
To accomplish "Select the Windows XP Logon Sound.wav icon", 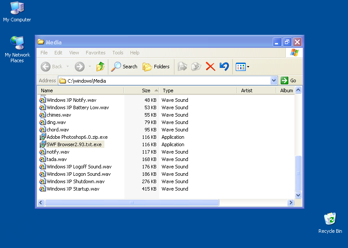I will pyautogui.click(x=42, y=174).
